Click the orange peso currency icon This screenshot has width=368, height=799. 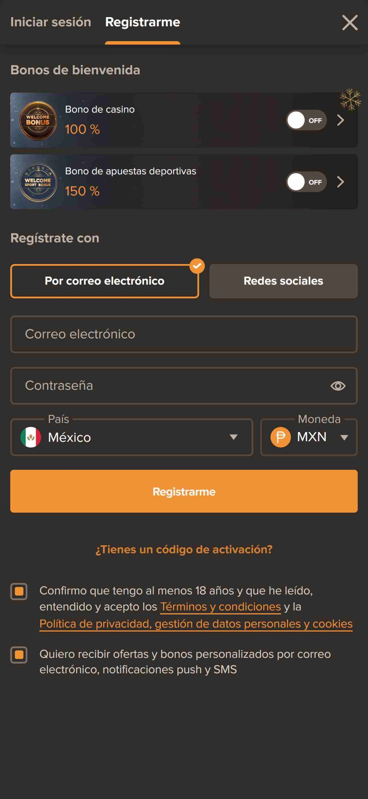coord(280,437)
